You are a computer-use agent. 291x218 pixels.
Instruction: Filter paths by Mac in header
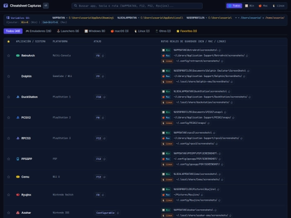[x=263, y=6]
